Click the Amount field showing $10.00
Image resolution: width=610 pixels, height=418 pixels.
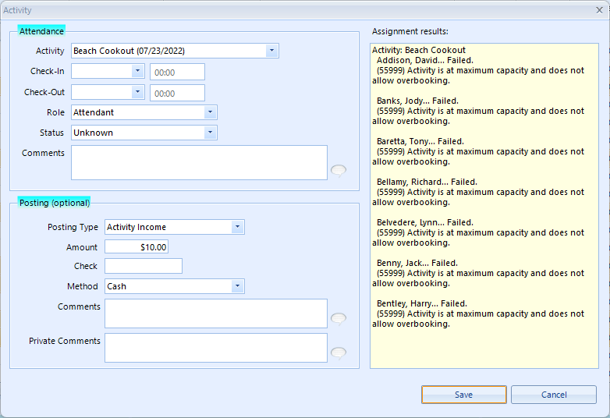(x=137, y=247)
